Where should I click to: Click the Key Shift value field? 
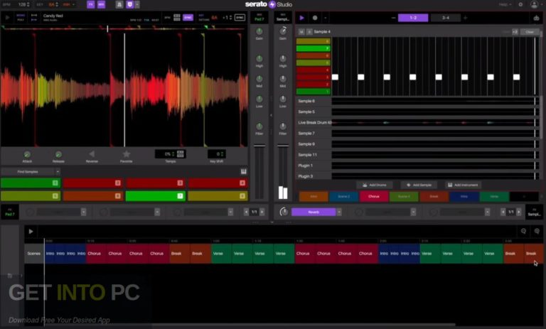217,154
